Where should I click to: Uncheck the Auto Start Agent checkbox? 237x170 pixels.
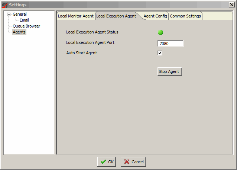click(160, 53)
